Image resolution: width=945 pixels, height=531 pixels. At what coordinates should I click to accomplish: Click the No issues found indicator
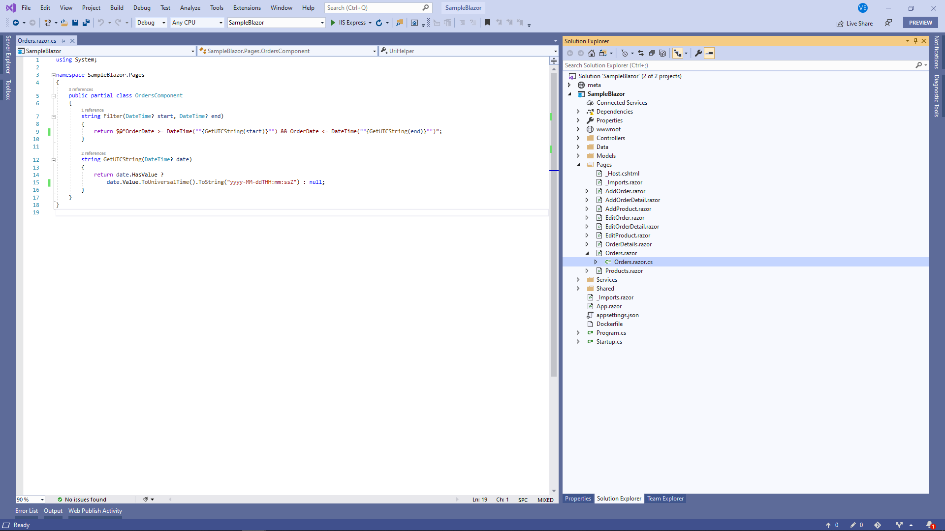82,500
